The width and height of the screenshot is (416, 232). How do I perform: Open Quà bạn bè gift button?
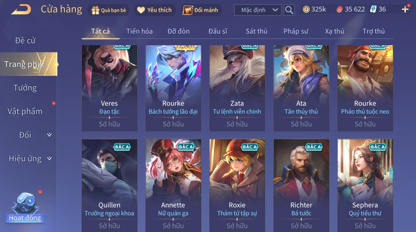(x=109, y=10)
